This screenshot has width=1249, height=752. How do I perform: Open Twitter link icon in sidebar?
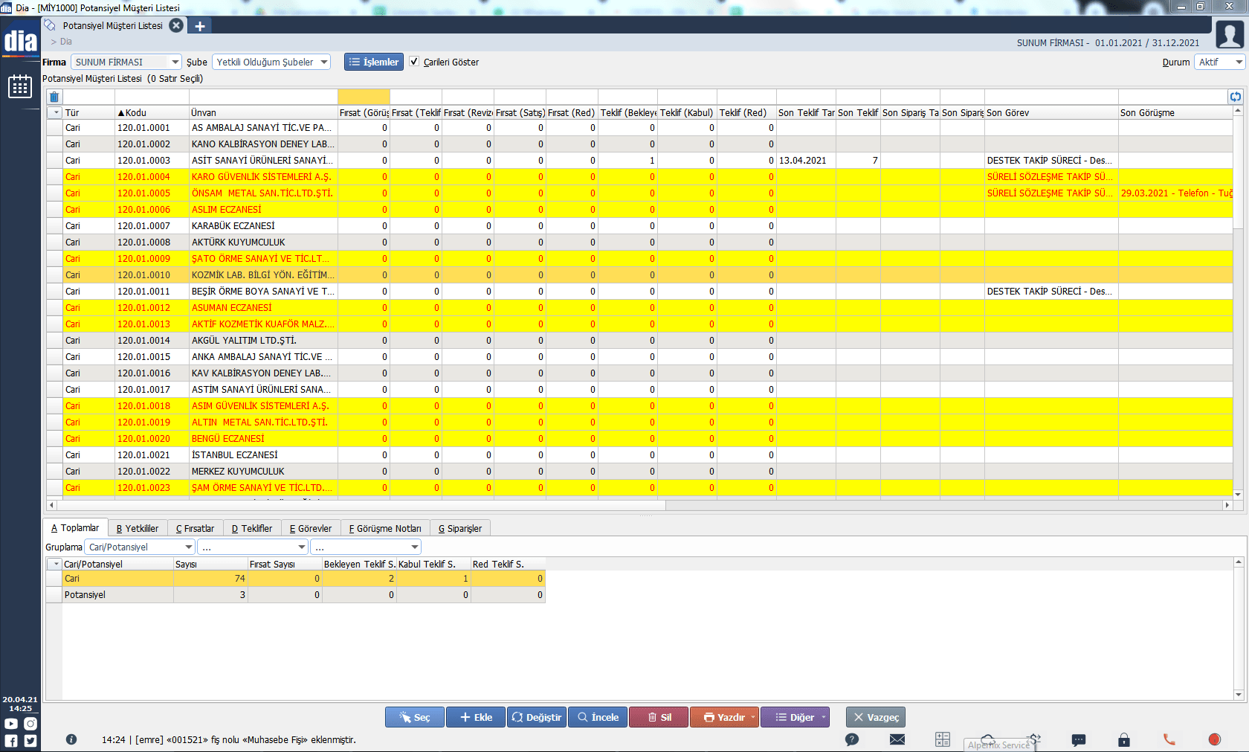coord(30,741)
